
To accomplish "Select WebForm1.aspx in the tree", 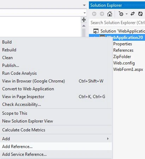I will click(x=128, y=69).
